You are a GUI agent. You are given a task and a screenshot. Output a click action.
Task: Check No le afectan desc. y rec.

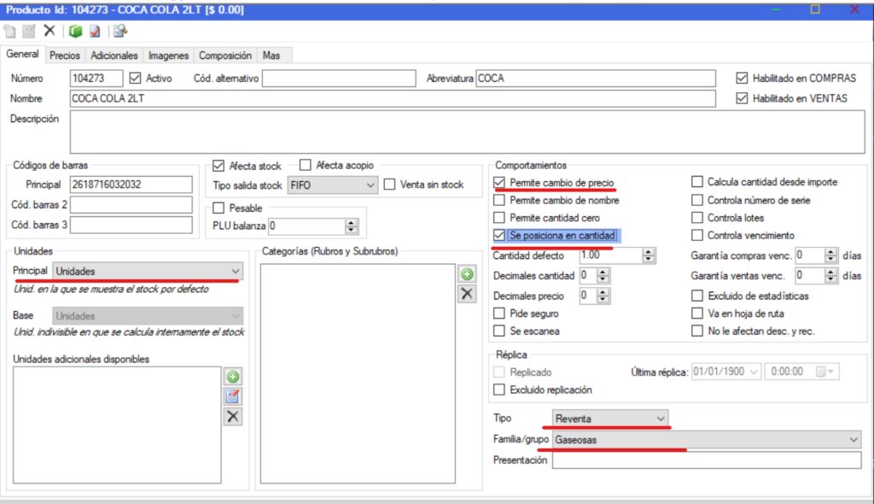pos(696,331)
